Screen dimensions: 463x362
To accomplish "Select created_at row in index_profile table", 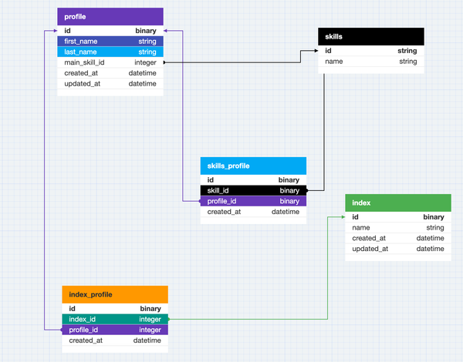I will coord(114,340).
